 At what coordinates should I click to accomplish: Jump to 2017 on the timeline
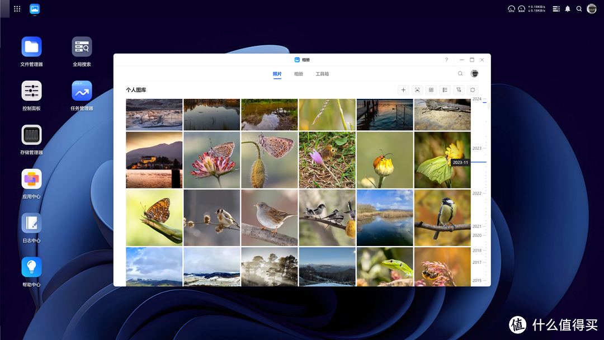(477, 262)
